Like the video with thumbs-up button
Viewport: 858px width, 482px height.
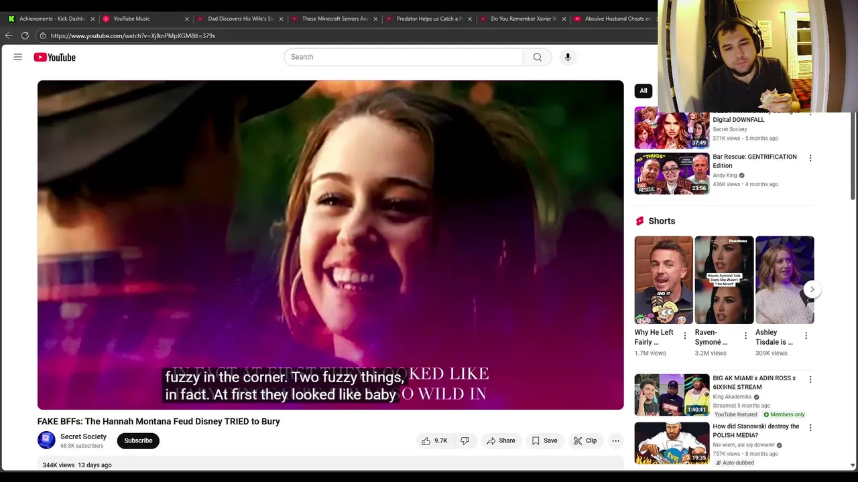pyautogui.click(x=434, y=440)
